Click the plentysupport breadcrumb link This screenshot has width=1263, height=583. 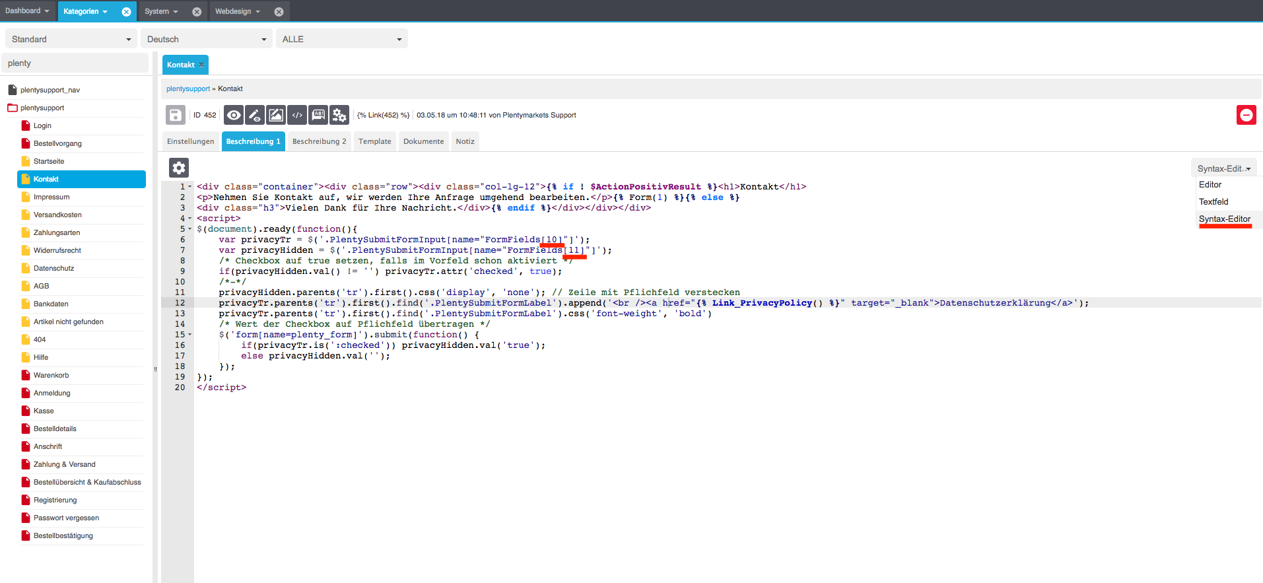point(188,88)
